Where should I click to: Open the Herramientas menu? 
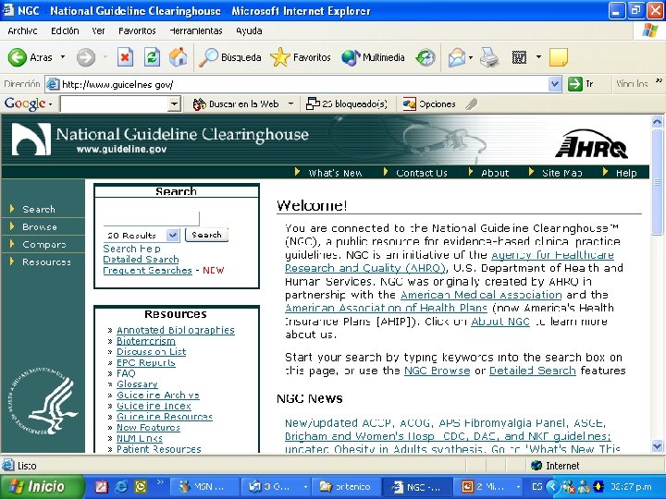tap(195, 31)
